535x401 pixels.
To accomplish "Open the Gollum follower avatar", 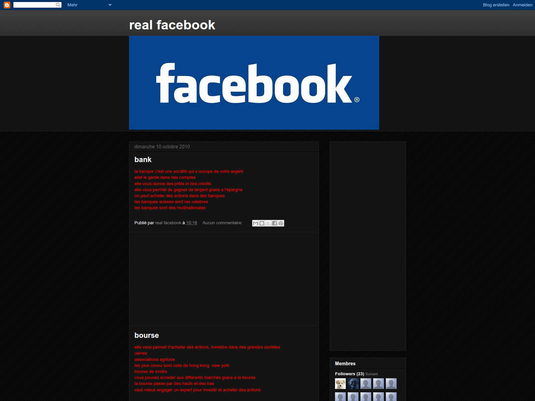I will click(x=353, y=384).
